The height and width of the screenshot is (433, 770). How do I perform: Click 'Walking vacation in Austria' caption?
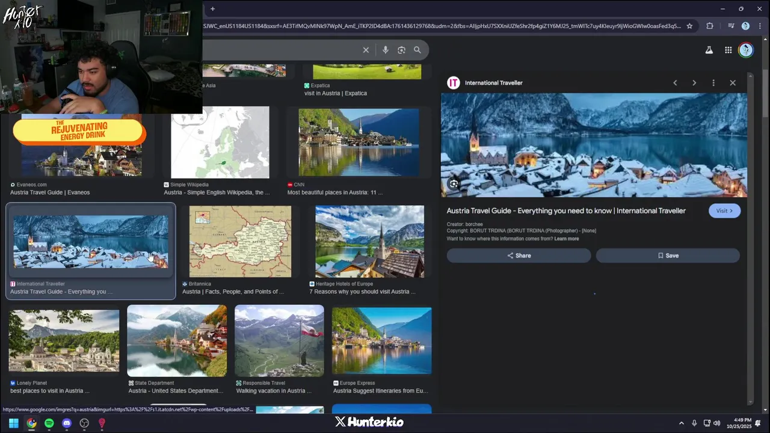coord(274,391)
